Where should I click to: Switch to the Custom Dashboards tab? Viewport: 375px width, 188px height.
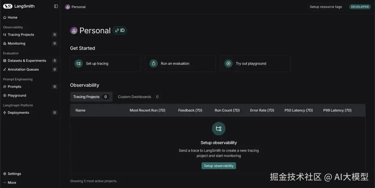[138, 97]
